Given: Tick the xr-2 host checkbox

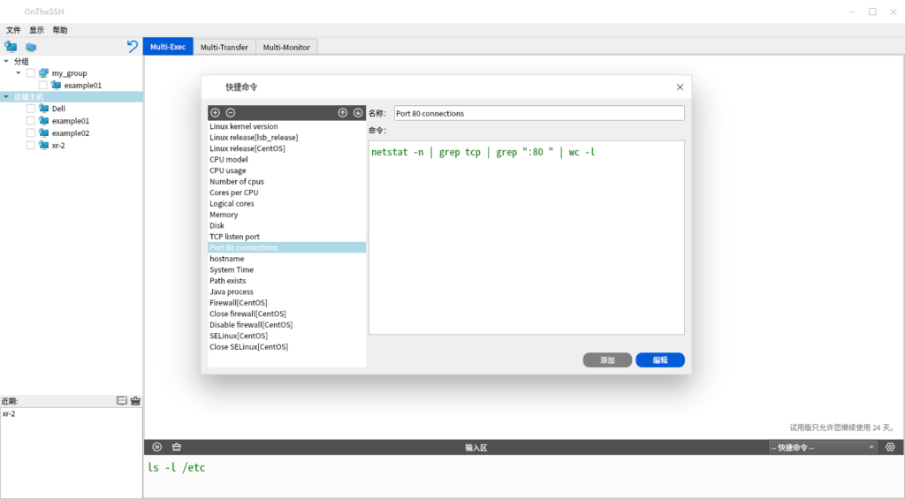Looking at the screenshot, I should click(31, 146).
